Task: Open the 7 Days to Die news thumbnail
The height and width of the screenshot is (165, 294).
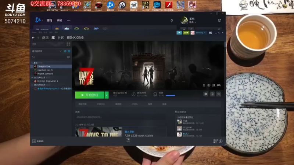Action: click(x=98, y=132)
